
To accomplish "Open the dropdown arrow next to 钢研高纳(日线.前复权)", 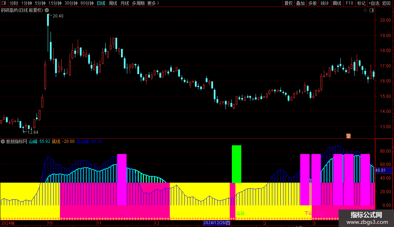I will (47, 10).
